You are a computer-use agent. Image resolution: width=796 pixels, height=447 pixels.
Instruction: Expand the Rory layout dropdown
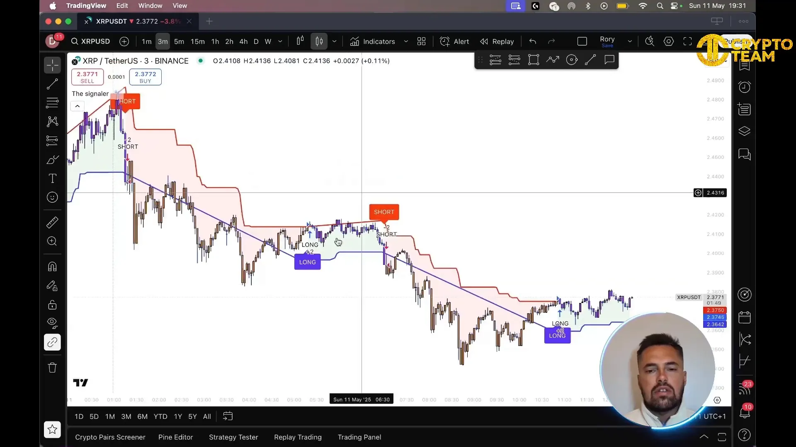pyautogui.click(x=630, y=41)
